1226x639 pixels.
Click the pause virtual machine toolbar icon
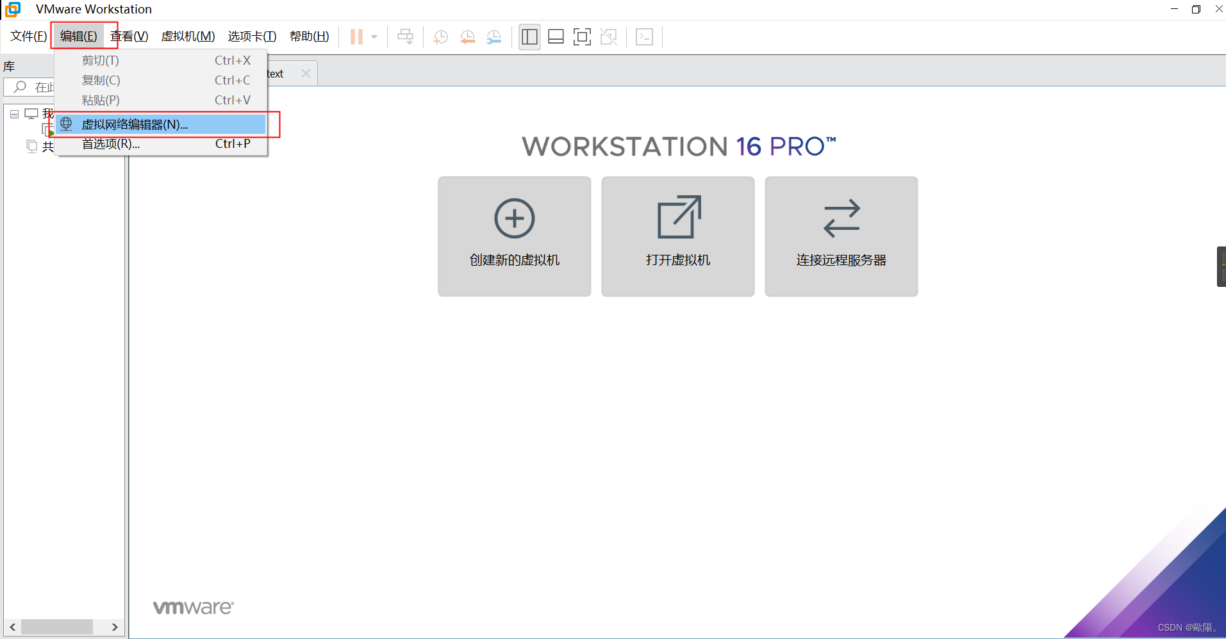[356, 36]
